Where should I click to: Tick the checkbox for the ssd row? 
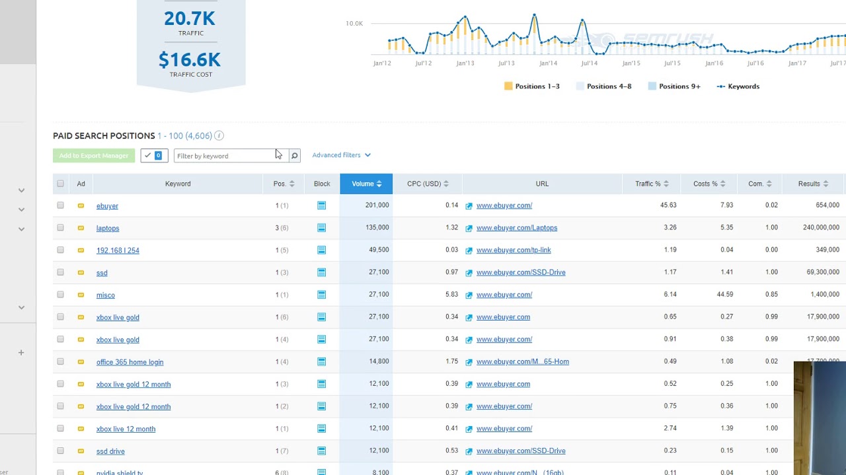[x=61, y=272]
